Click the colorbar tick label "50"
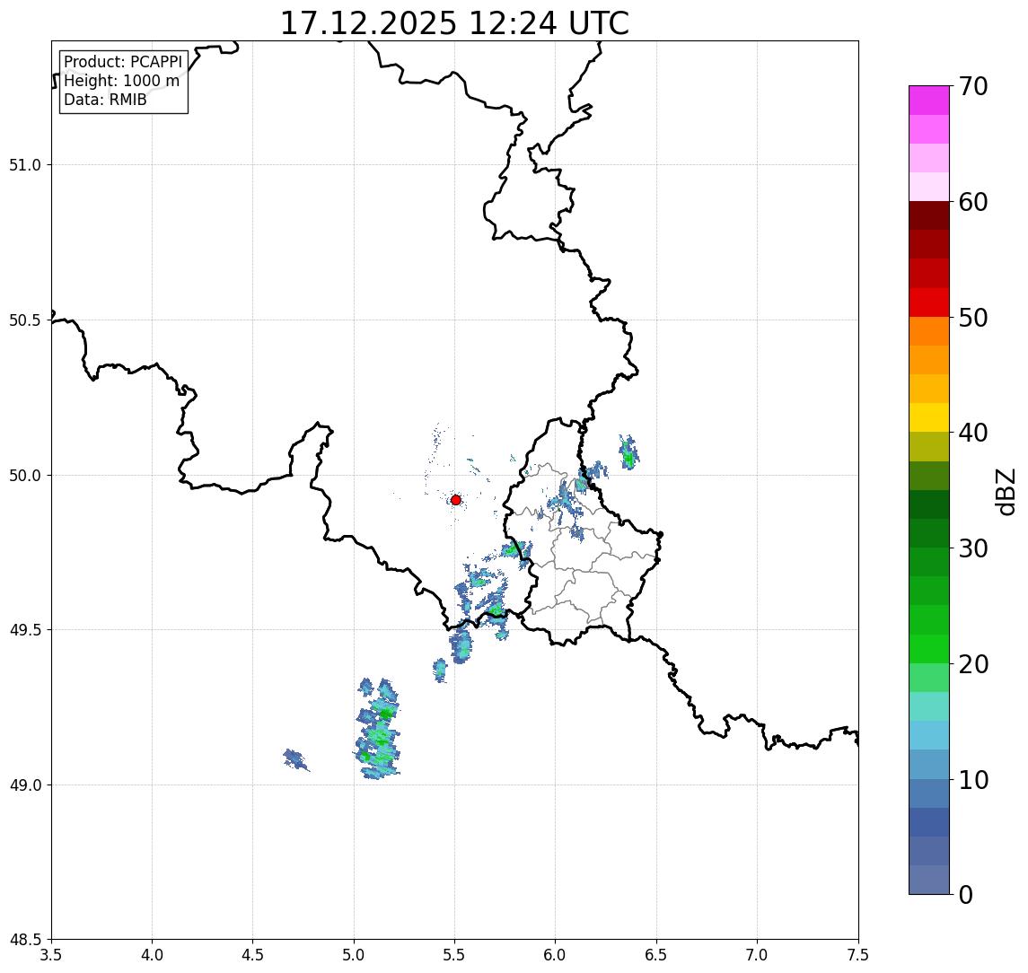This screenshot has height=973, width=1028. [973, 318]
